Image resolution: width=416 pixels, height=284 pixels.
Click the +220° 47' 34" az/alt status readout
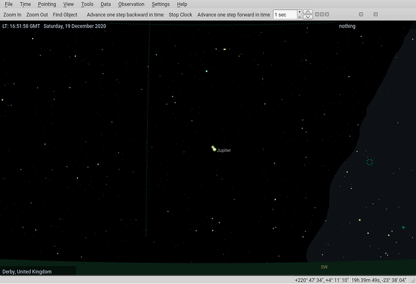pos(321,280)
